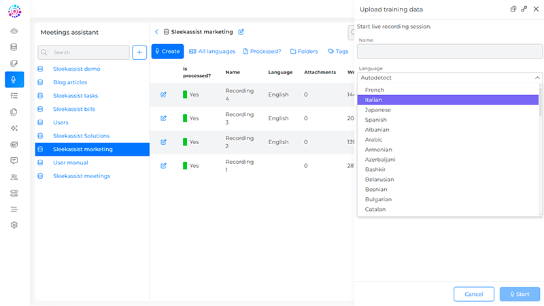Open the image gallery sidebar icon
The width and height of the screenshot is (544, 306).
pyautogui.click(x=14, y=144)
